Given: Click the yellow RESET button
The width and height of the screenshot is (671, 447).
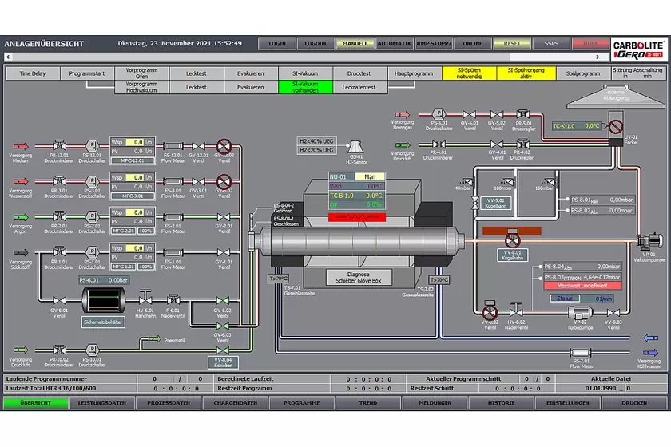Looking at the screenshot, I should coord(512,44).
